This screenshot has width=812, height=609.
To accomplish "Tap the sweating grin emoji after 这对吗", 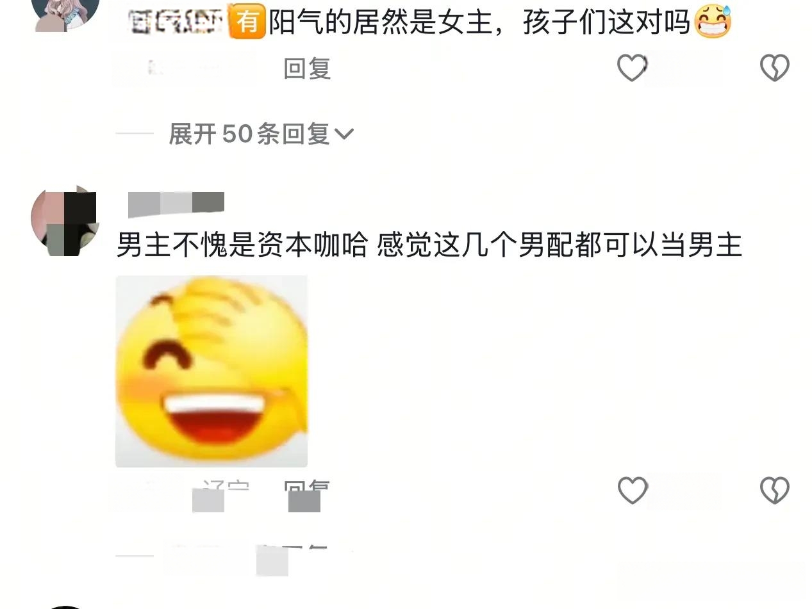I will click(x=713, y=22).
